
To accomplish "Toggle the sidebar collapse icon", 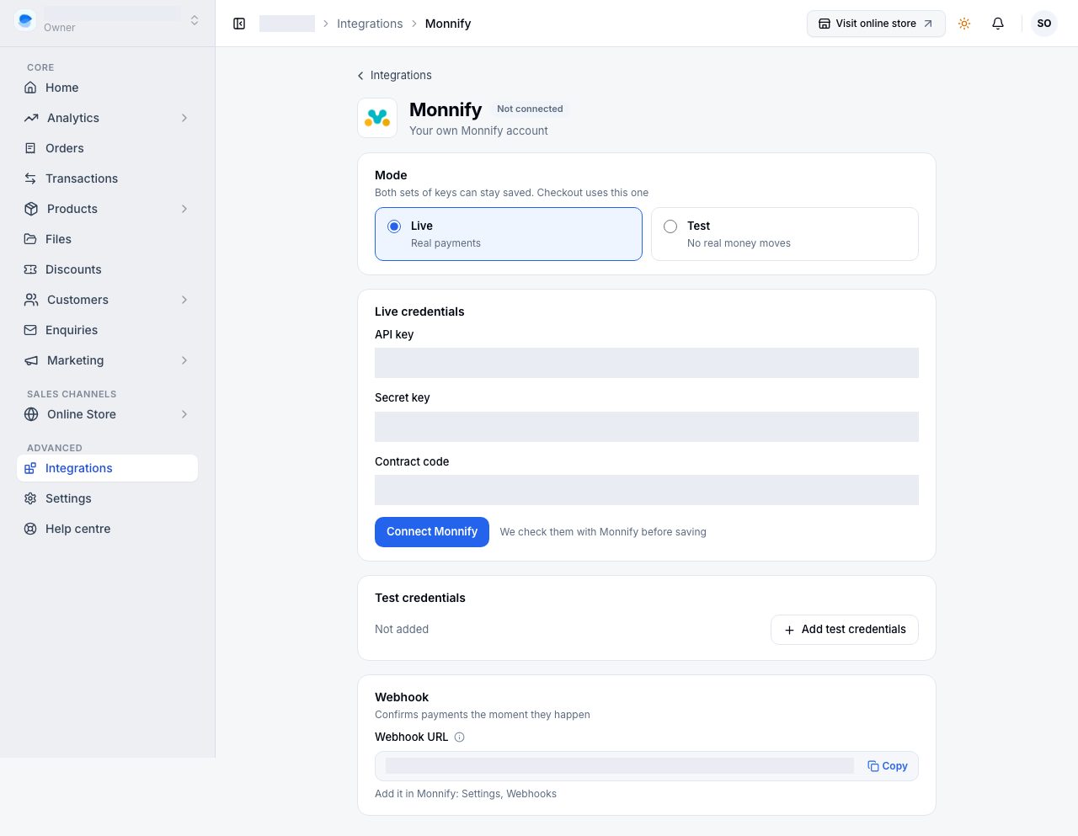I will (x=239, y=24).
